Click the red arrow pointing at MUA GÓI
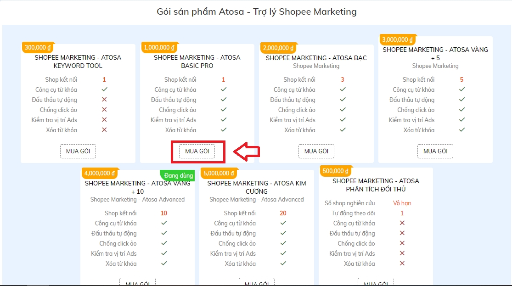512x286 pixels. click(x=247, y=151)
